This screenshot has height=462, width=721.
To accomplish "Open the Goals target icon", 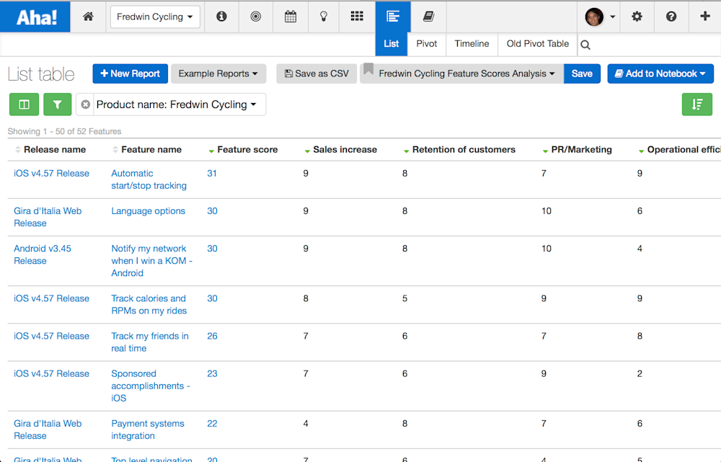I will [x=255, y=16].
